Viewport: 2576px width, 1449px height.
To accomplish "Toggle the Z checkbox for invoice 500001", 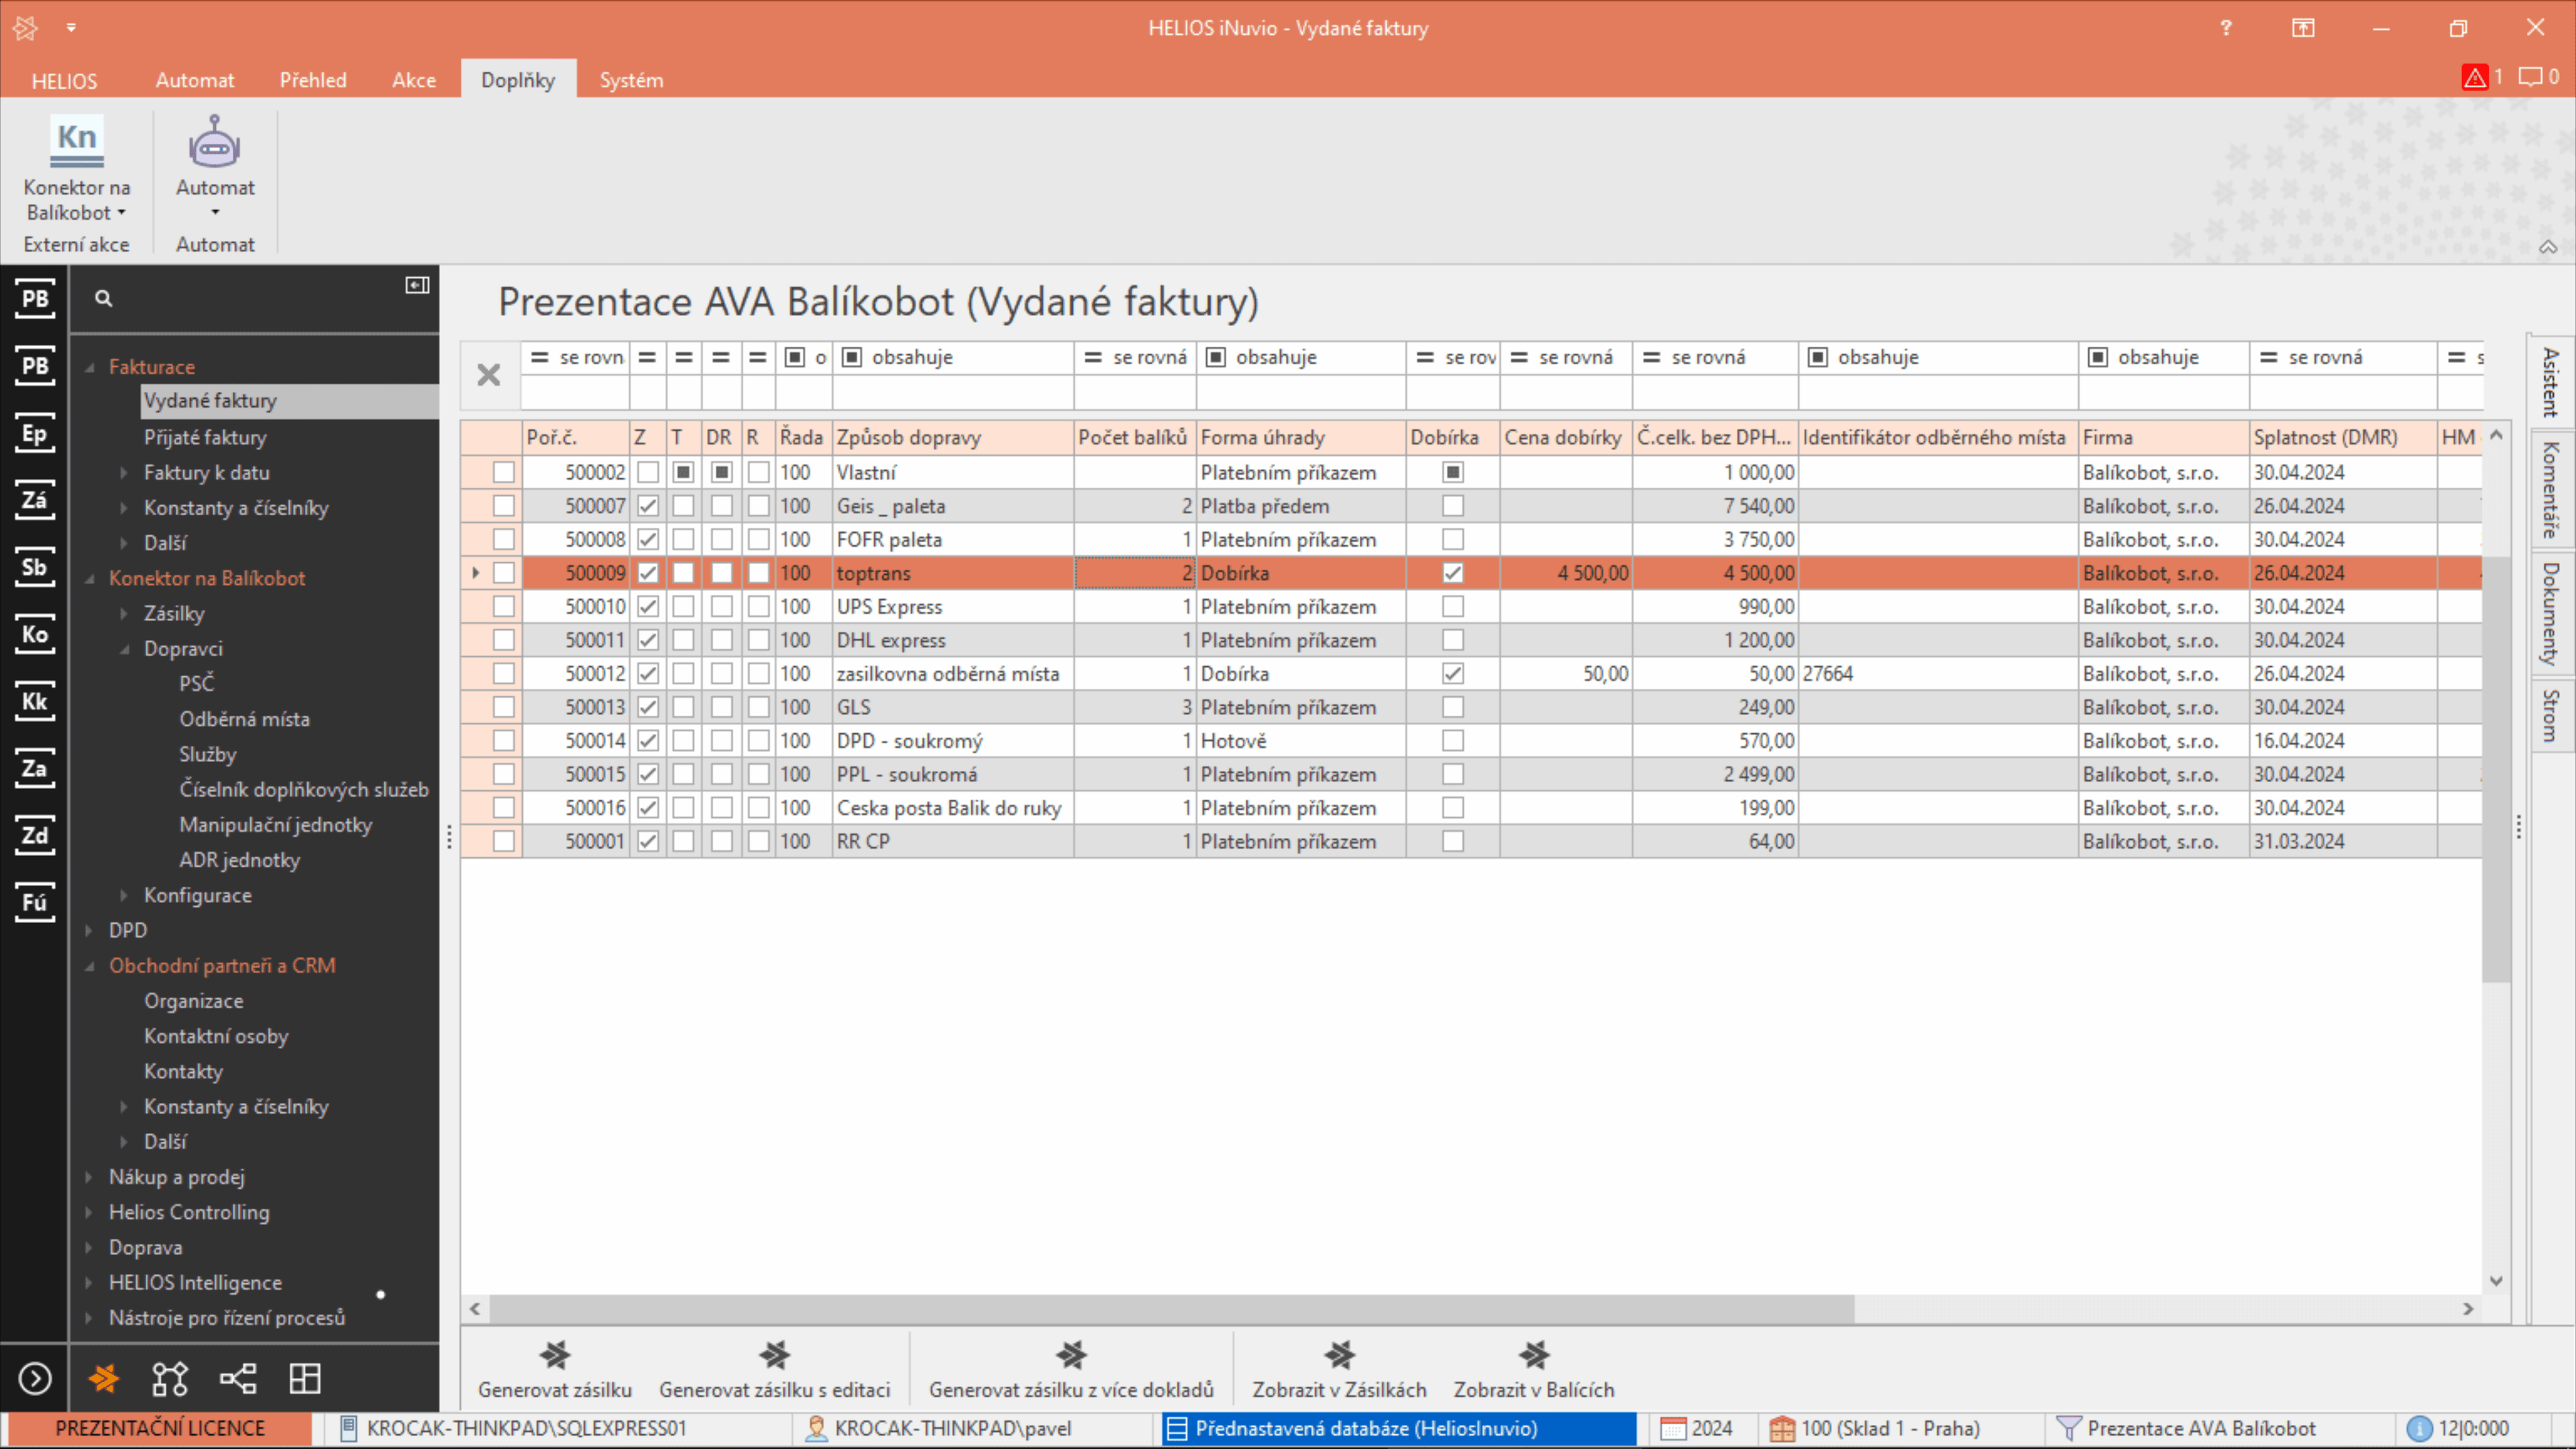I will pyautogui.click(x=648, y=841).
